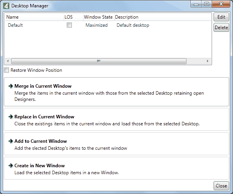Delete the selected desktop
This screenshot has height=194, width=233.
(x=221, y=28)
